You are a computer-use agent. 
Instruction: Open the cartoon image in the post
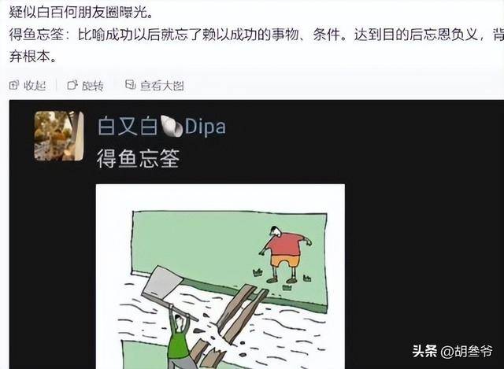coord(220,276)
